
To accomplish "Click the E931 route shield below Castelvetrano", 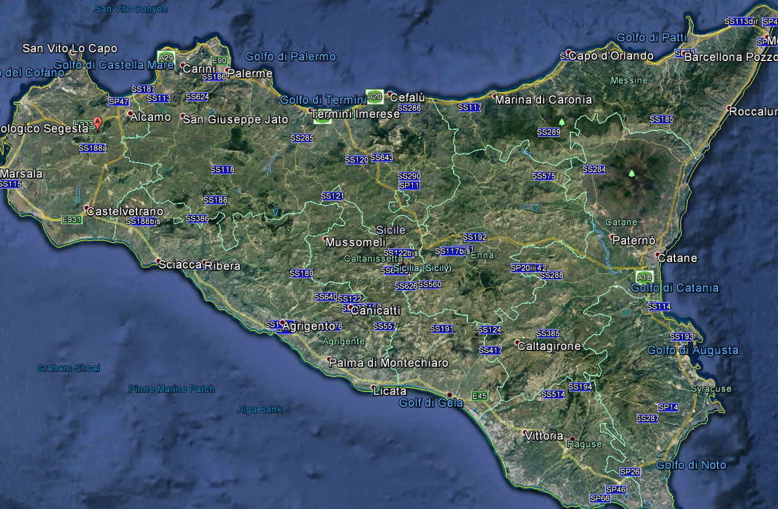I will [x=72, y=220].
